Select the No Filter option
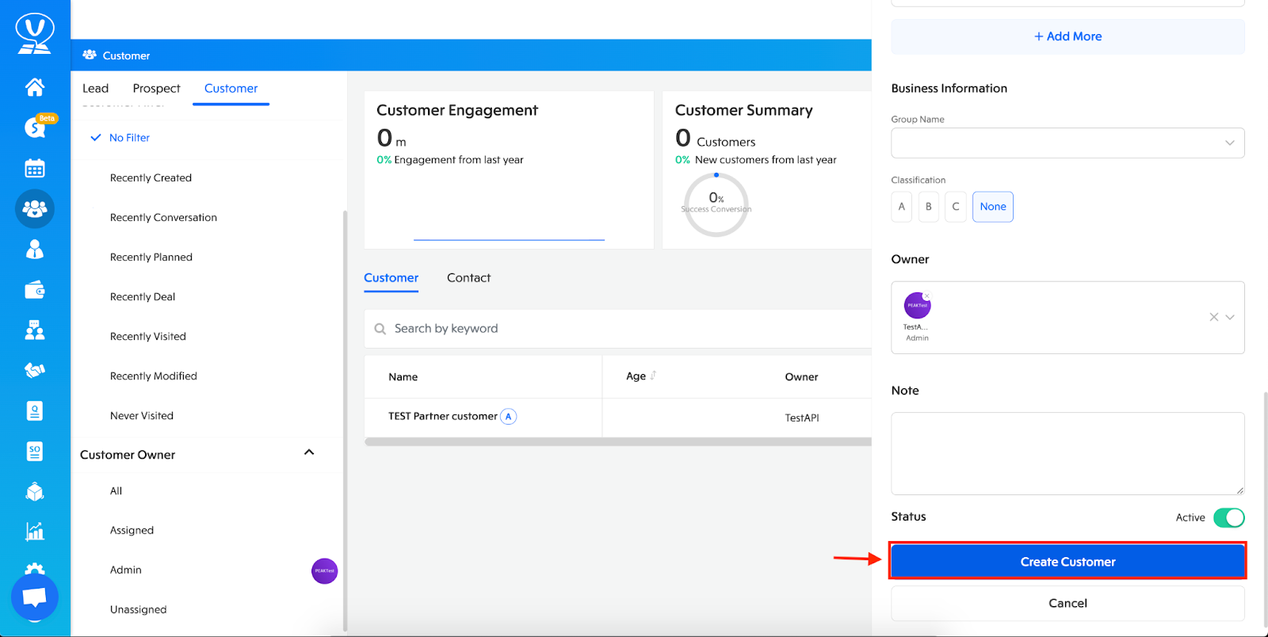This screenshot has height=637, width=1268. click(129, 138)
